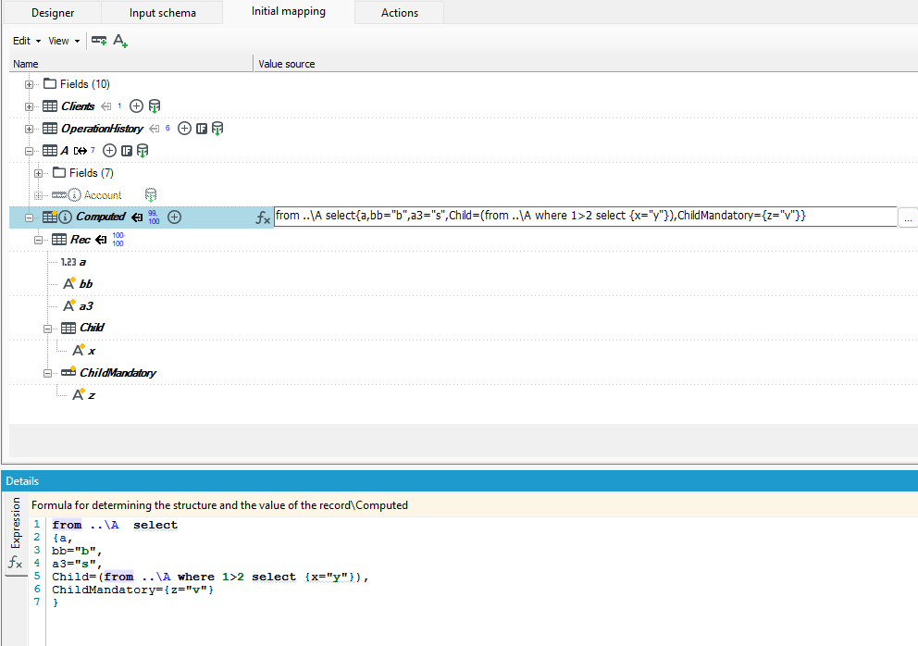Viewport: 918px width, 646px height.
Task: Collapse the Rec record node
Action: [38, 240]
